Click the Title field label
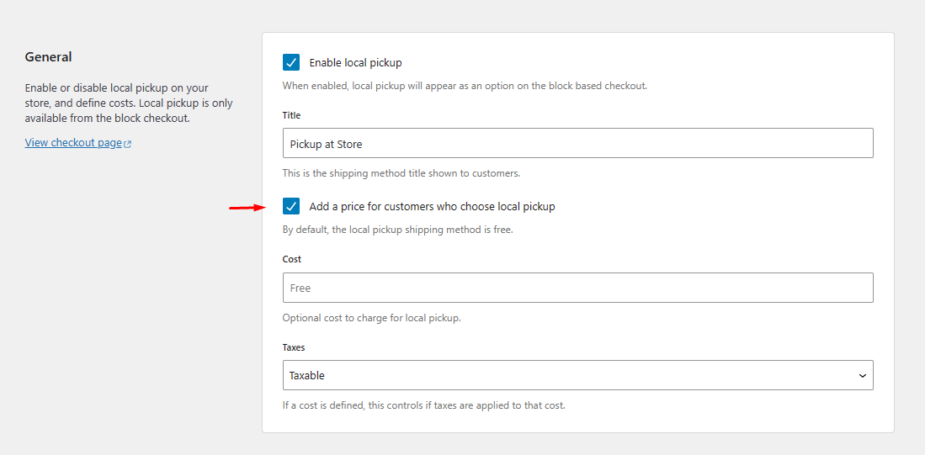925x455 pixels. [291, 115]
